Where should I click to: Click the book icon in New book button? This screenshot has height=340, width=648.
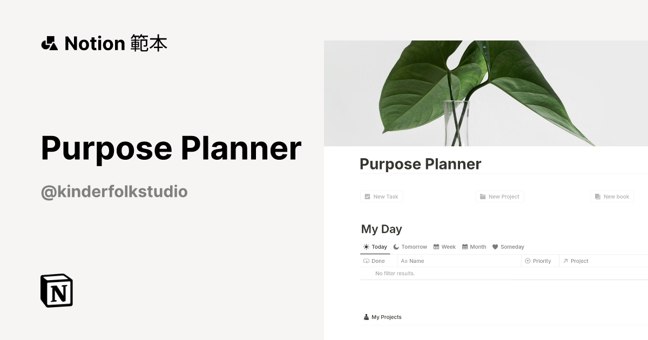[x=597, y=196]
